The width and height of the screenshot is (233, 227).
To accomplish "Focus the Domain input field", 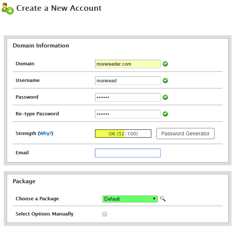I will click(x=128, y=64).
